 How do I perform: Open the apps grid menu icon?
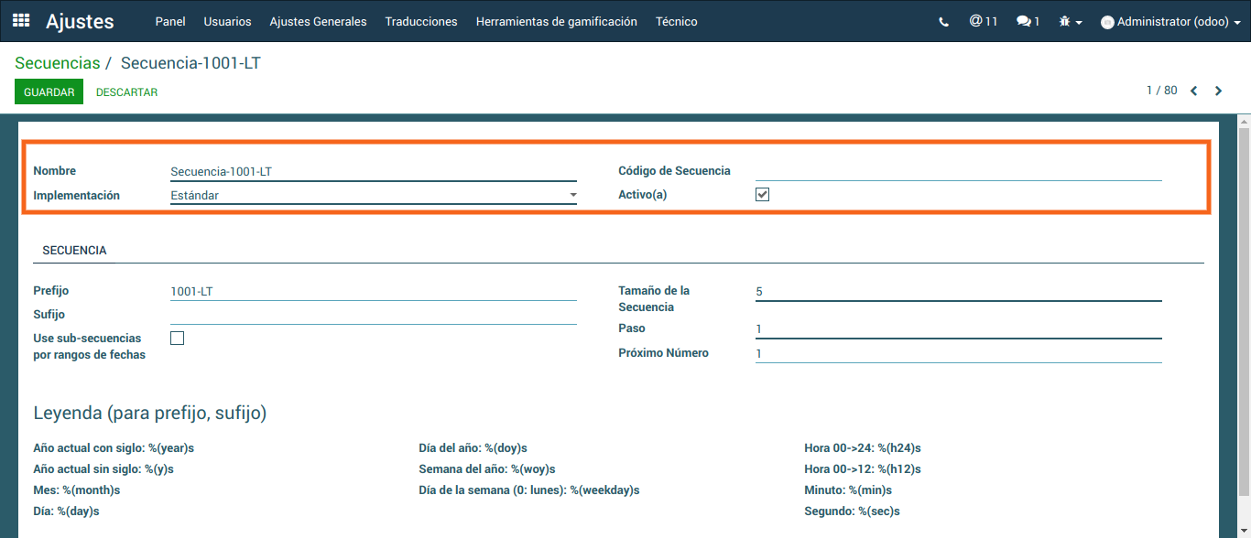[21, 21]
